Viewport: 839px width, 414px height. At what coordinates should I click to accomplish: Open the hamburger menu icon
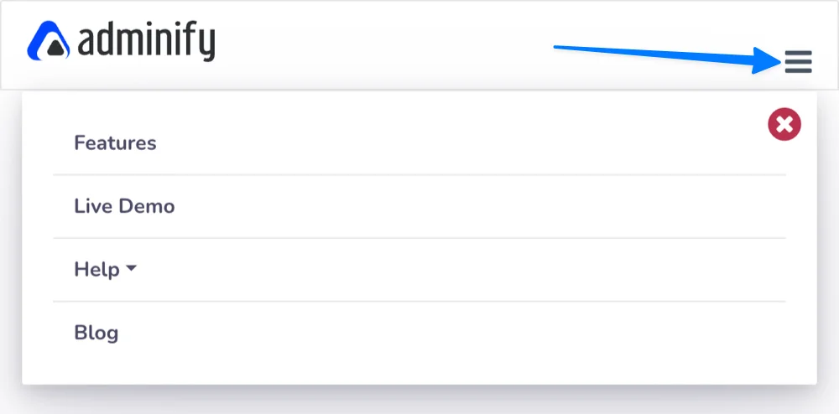click(799, 61)
